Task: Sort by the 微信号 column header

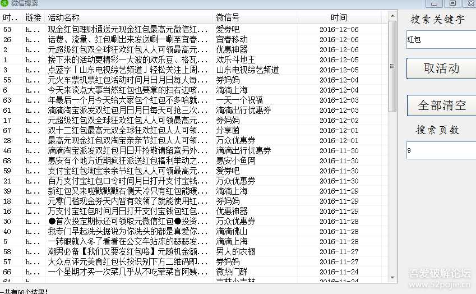Action: click(255, 17)
